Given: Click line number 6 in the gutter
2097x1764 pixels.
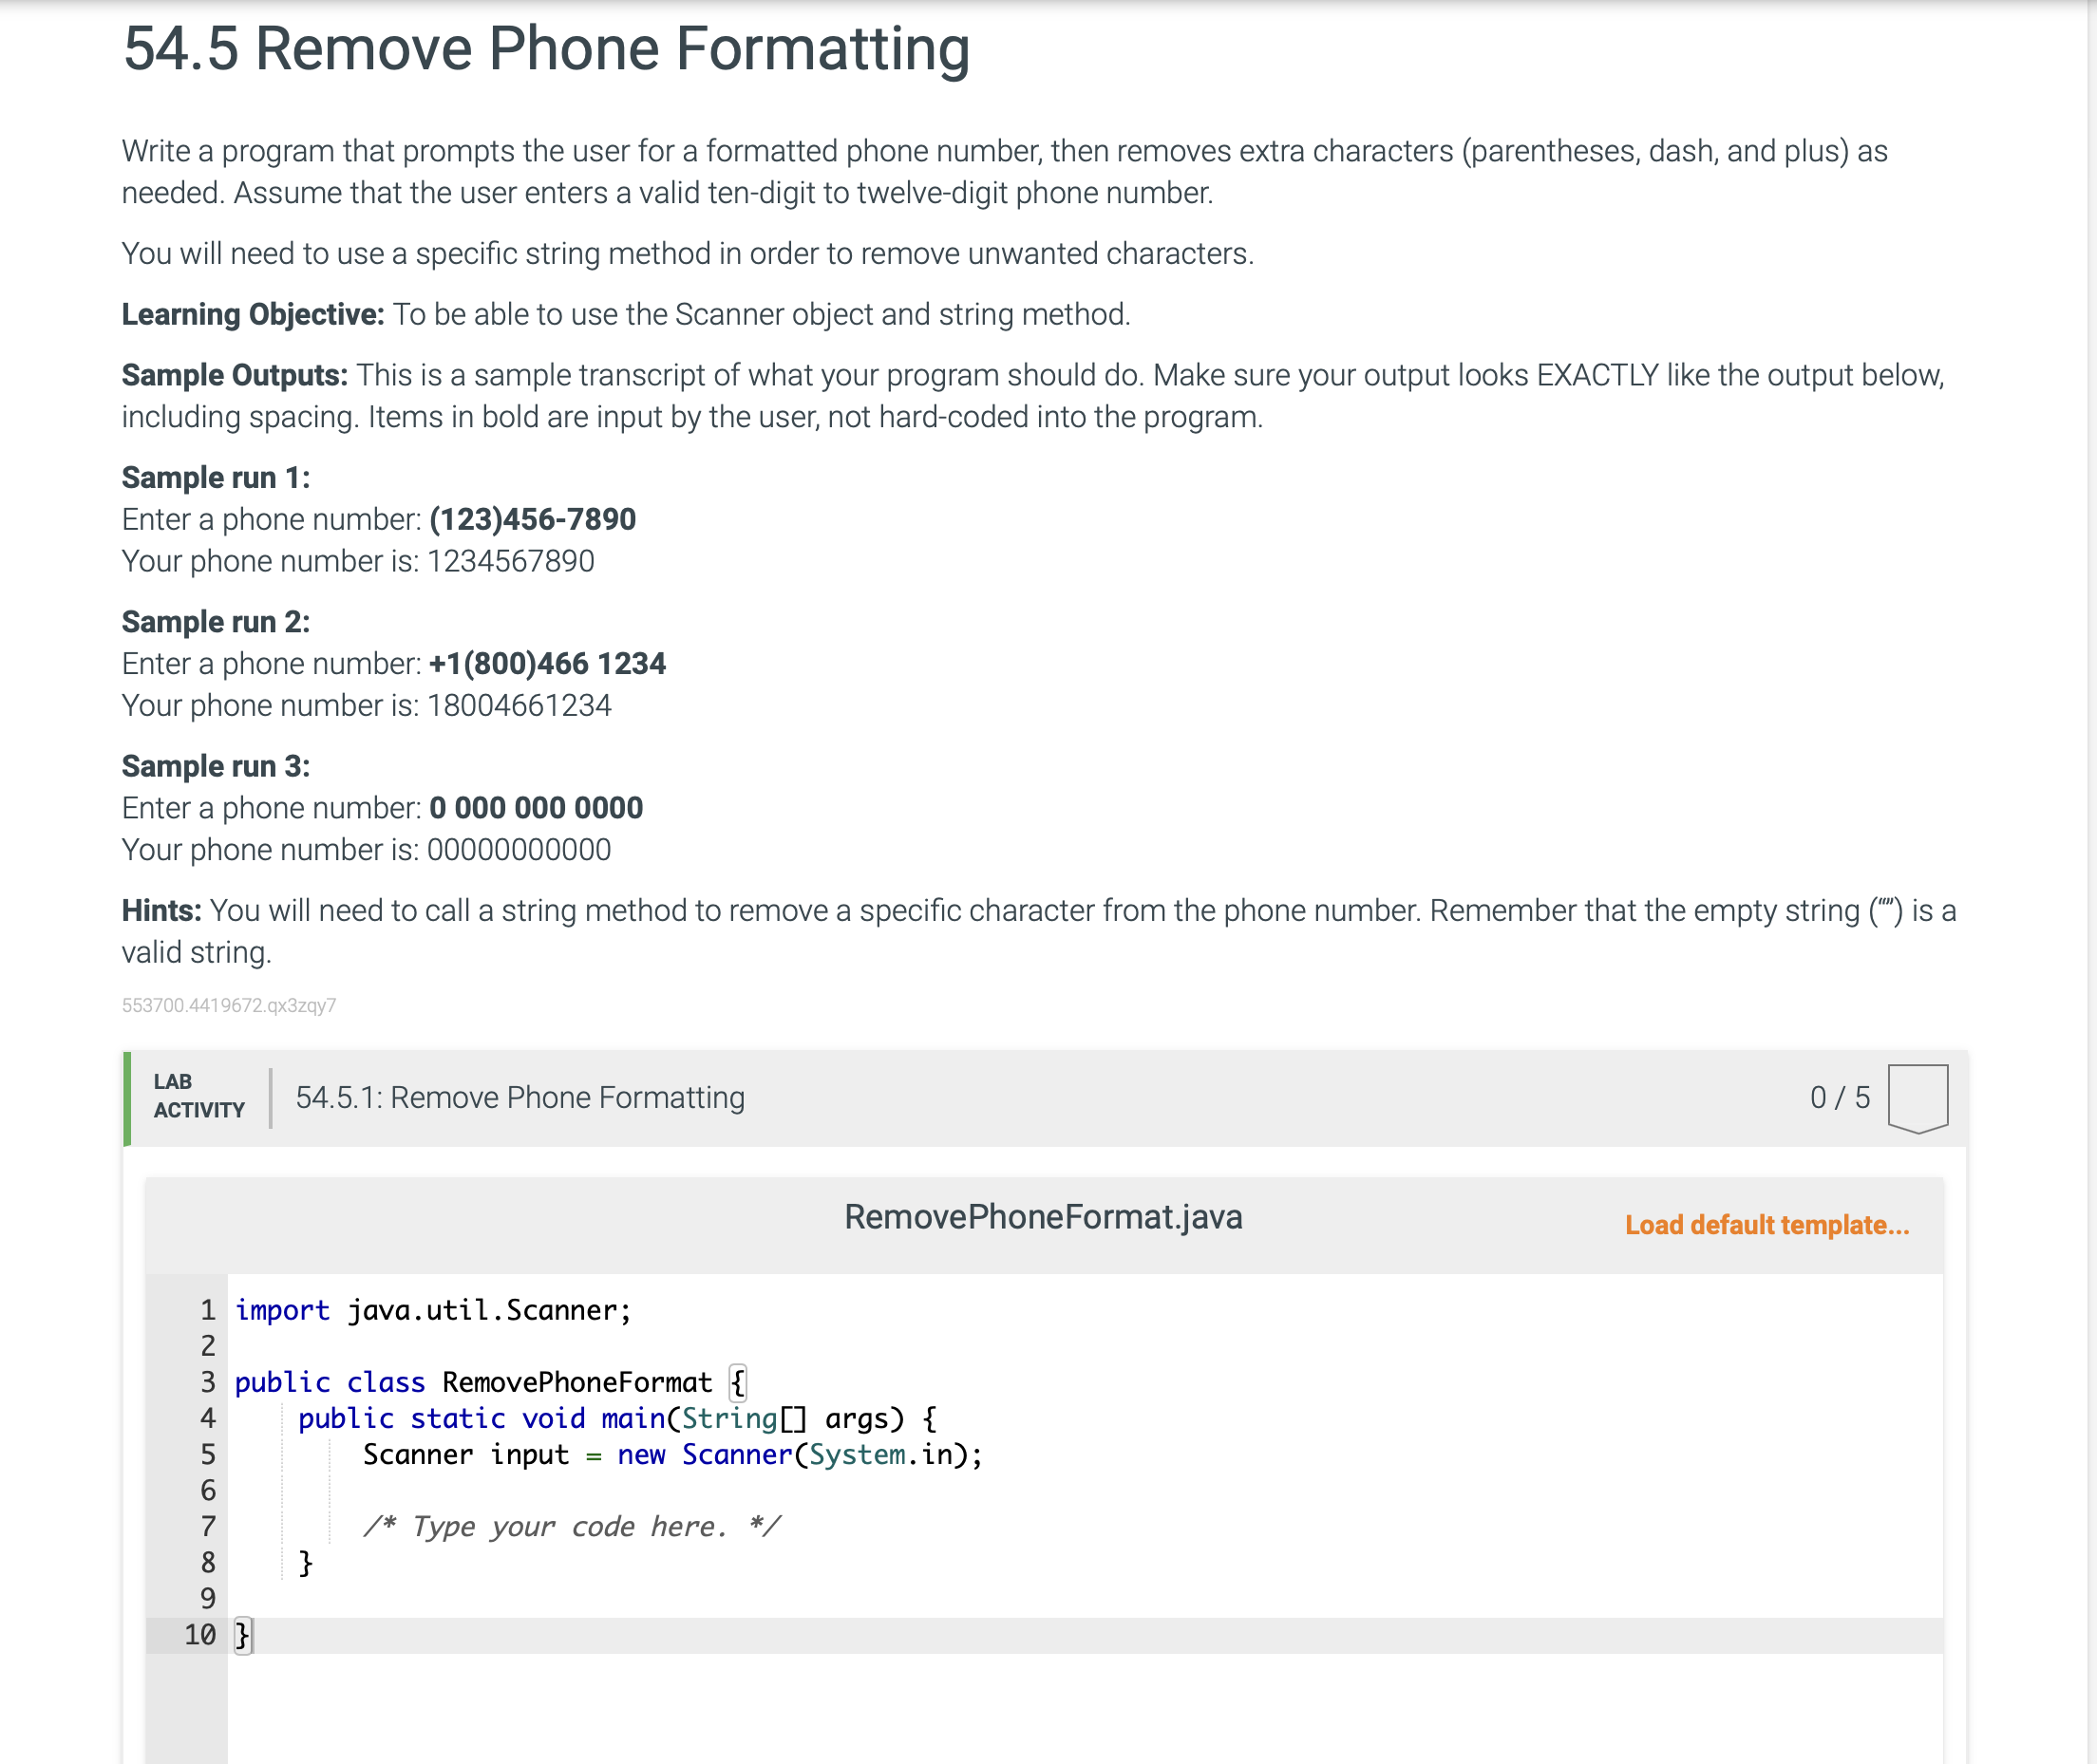Looking at the screenshot, I should tap(208, 1490).
